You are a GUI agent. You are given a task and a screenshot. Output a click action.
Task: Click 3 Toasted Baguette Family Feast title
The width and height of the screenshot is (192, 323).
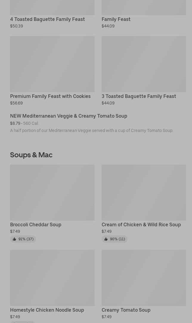[x=139, y=96]
